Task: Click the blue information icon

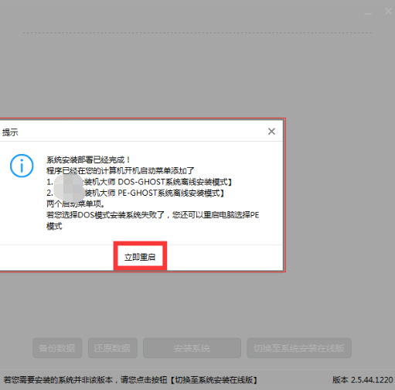Action: 22,166
